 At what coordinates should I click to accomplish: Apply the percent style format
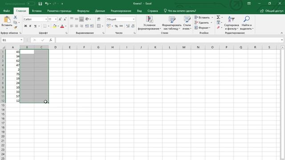coord(116,26)
